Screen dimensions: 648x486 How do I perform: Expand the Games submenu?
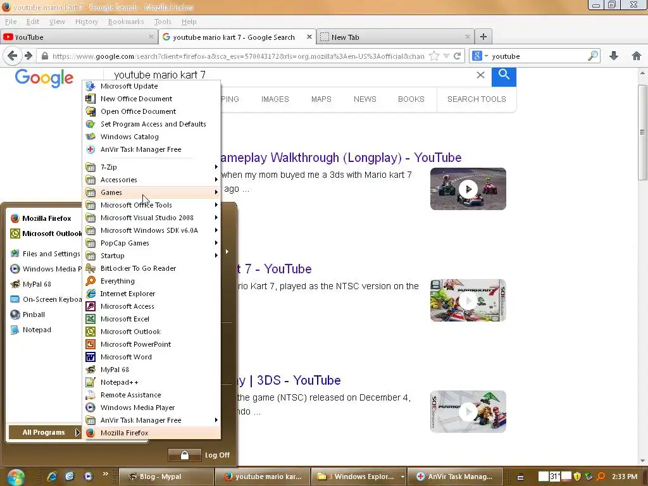pos(151,192)
